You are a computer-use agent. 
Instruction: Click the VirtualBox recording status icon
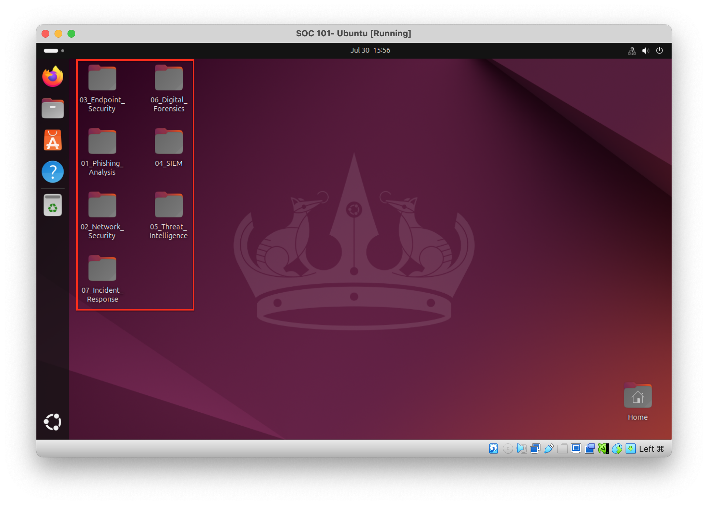(x=590, y=449)
